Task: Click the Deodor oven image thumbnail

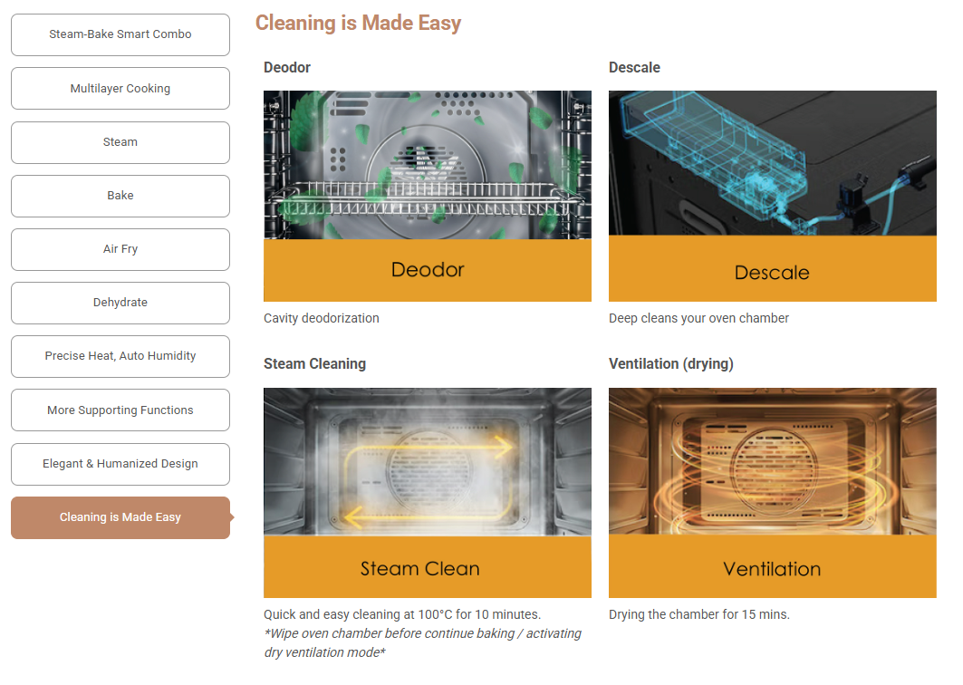Action: point(427,196)
